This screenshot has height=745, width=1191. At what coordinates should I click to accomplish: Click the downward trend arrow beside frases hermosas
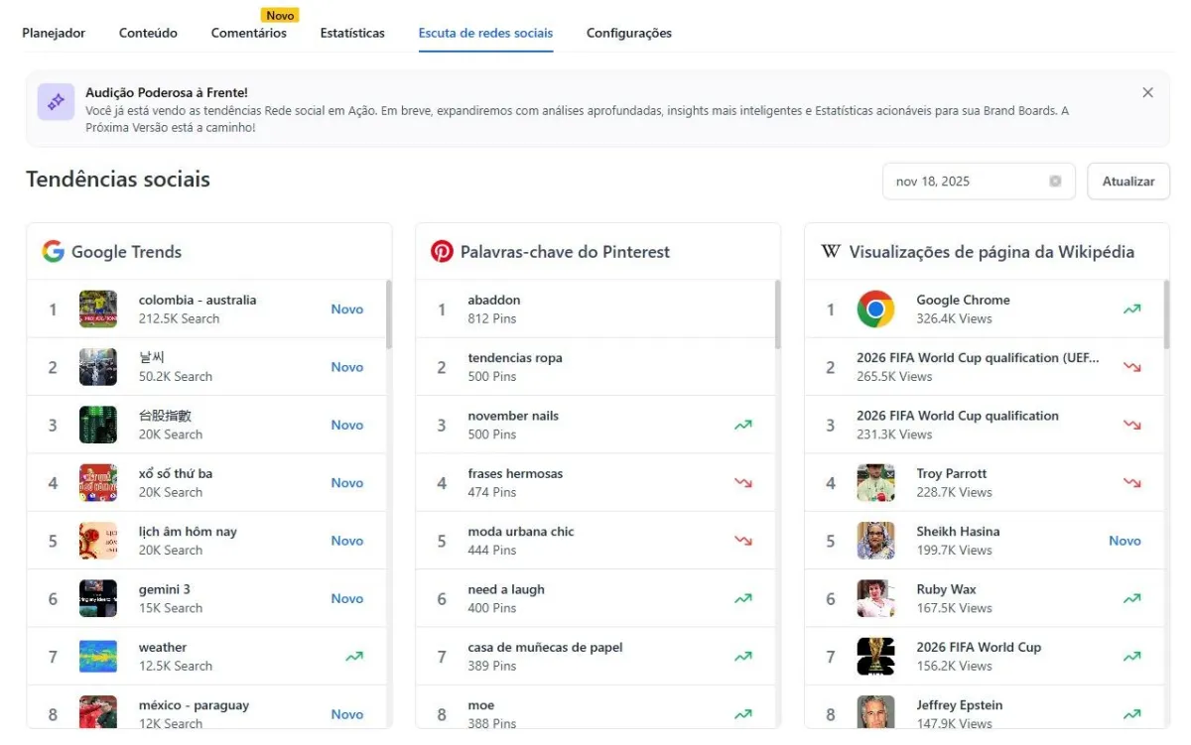coord(743,483)
